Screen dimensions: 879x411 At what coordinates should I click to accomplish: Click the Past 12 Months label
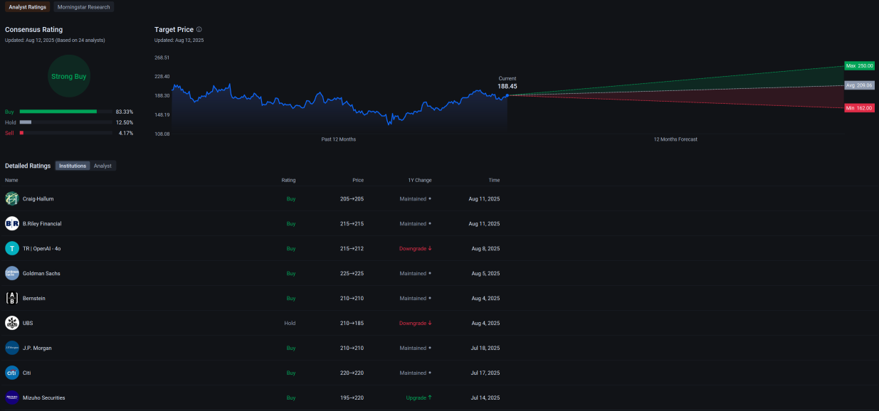[339, 139]
